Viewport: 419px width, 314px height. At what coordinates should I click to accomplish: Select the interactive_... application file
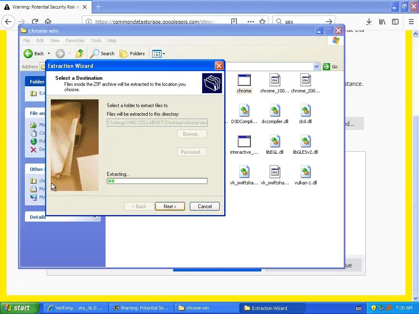click(x=244, y=144)
